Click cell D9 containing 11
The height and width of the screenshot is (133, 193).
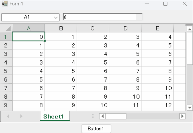pos(125,105)
